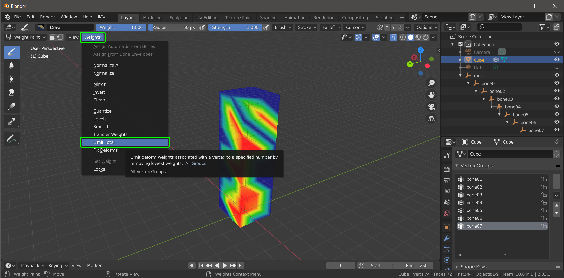Adjust the brush Radius slider

[173, 27]
